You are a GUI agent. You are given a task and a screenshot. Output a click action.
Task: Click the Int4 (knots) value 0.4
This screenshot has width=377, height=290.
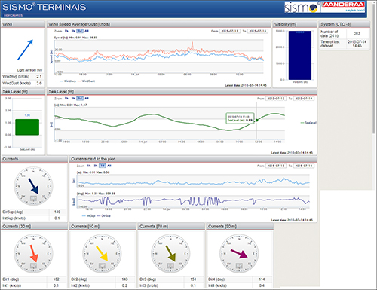(x=262, y=285)
